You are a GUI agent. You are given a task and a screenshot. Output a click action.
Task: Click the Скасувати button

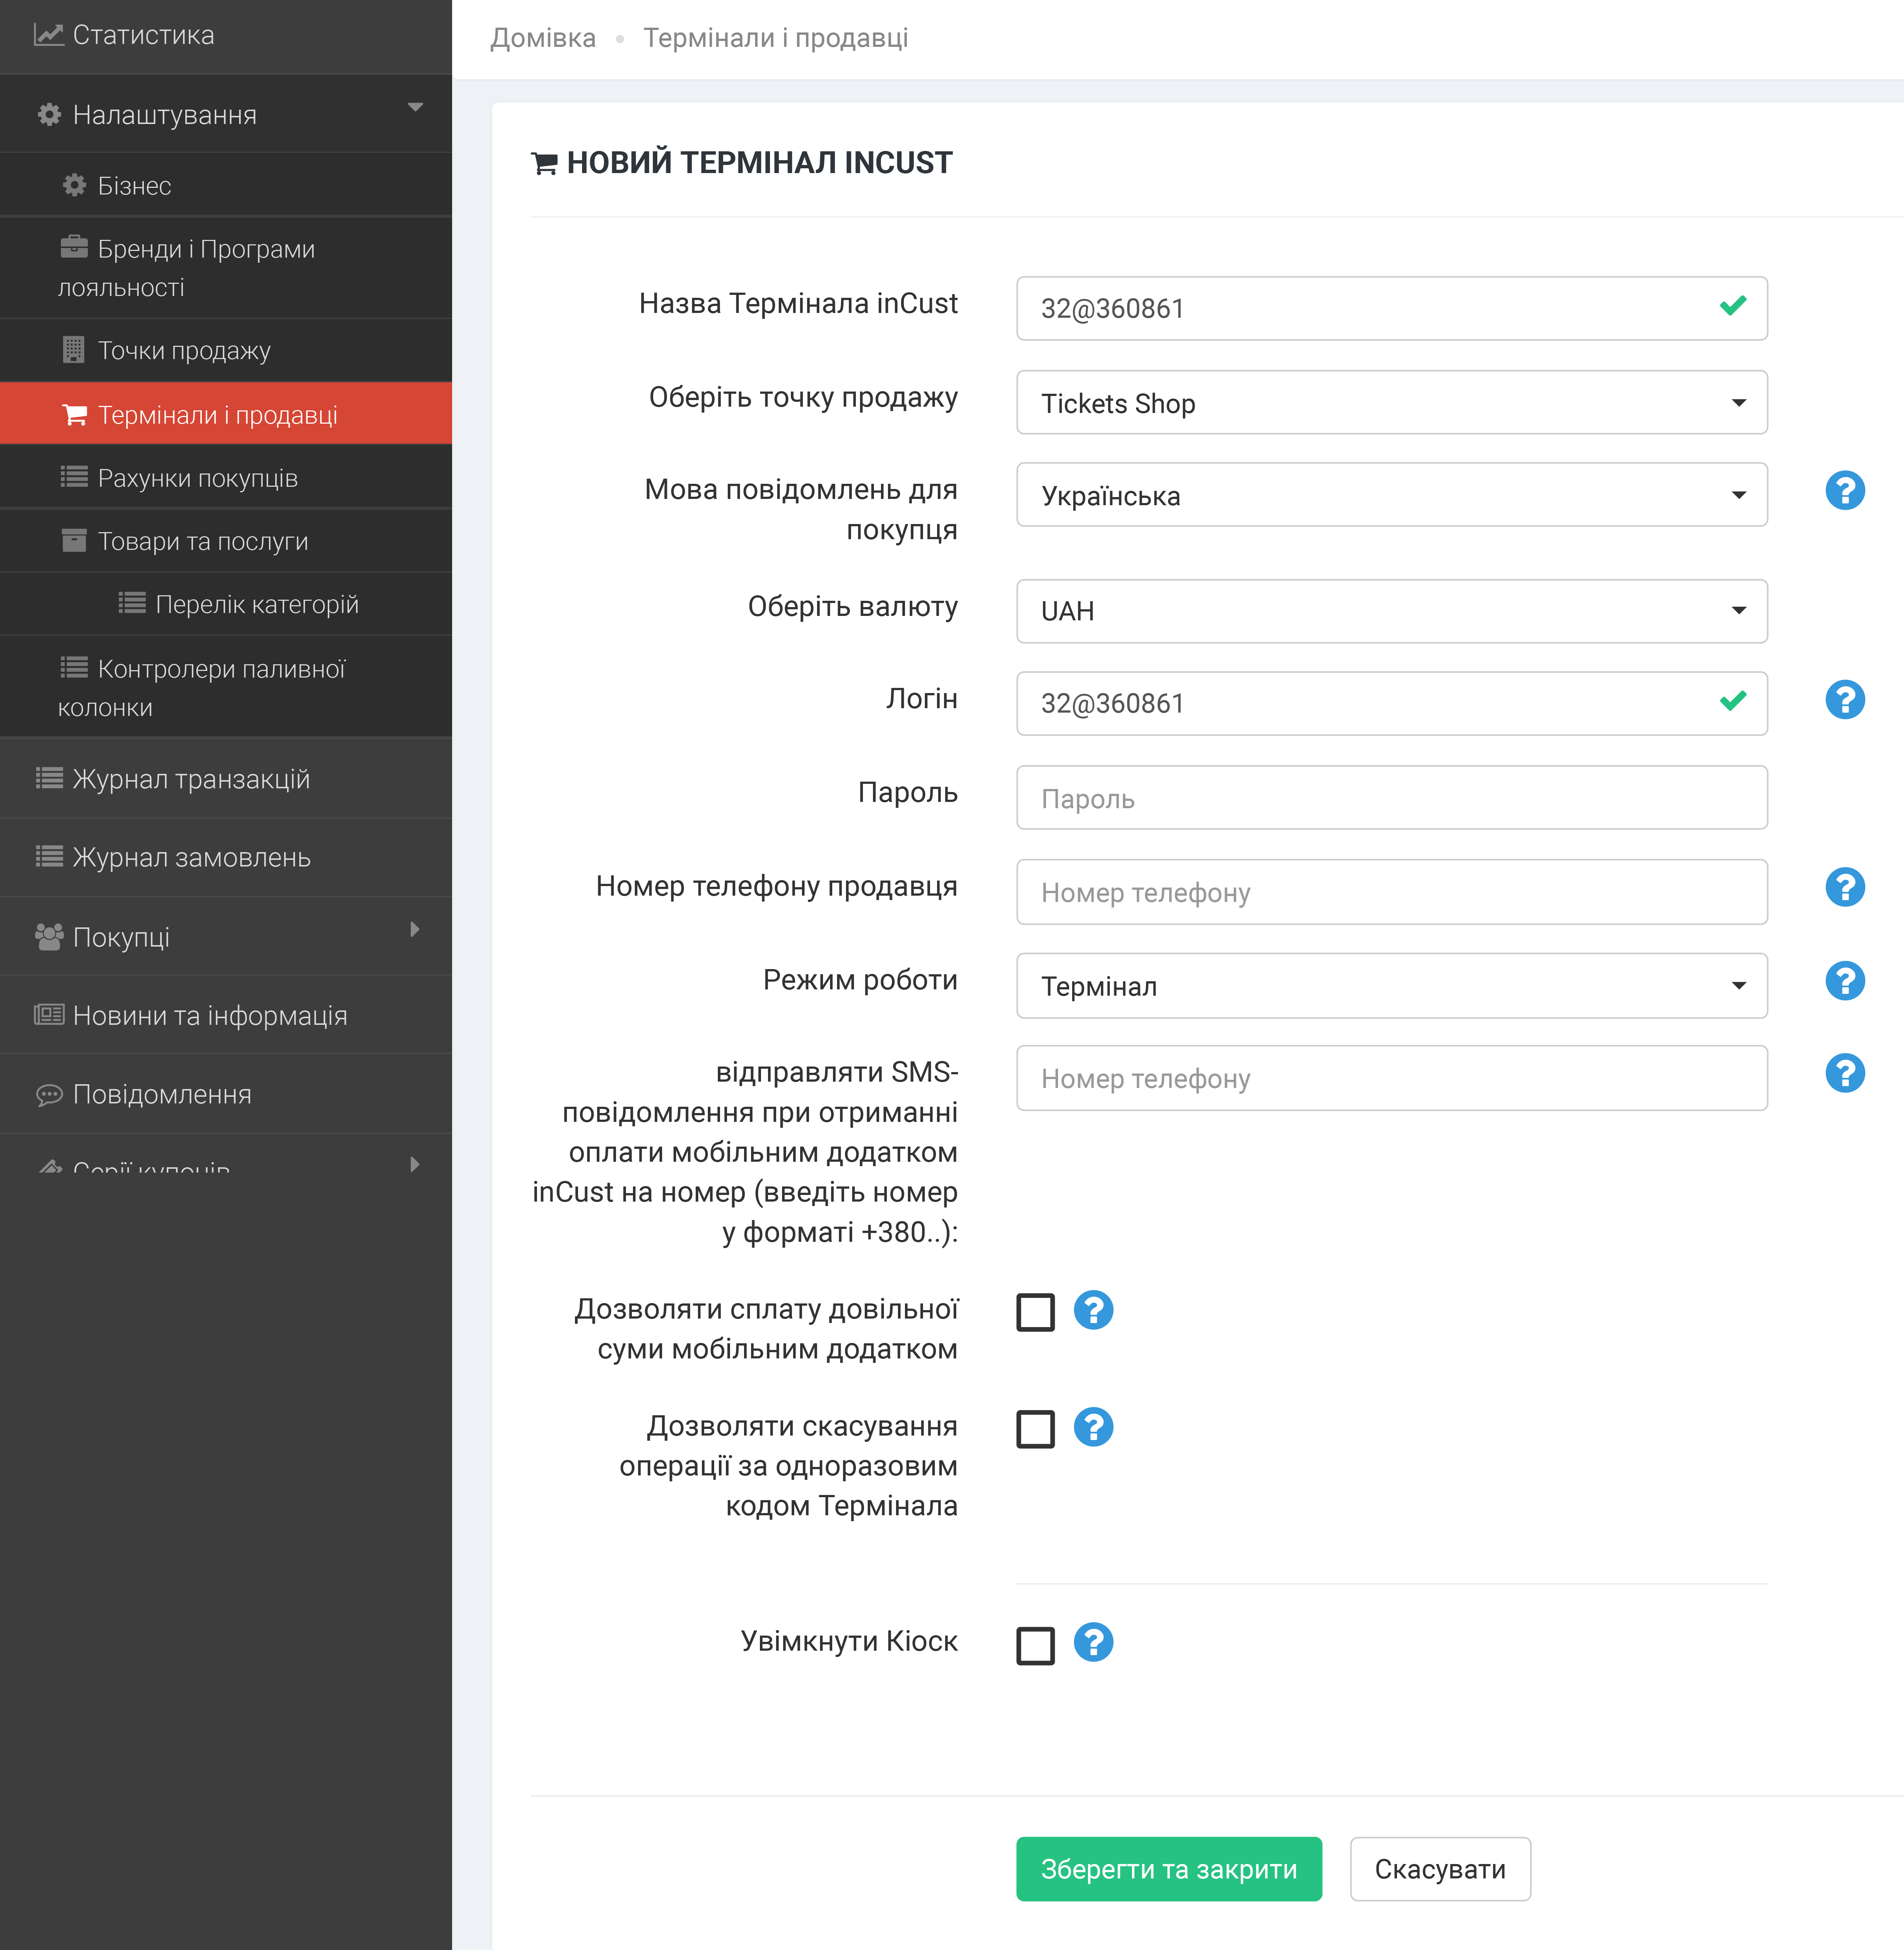[1440, 1869]
